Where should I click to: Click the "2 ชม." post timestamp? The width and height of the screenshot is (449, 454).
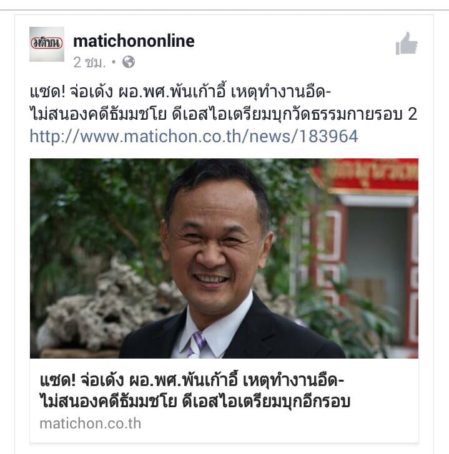point(89,62)
